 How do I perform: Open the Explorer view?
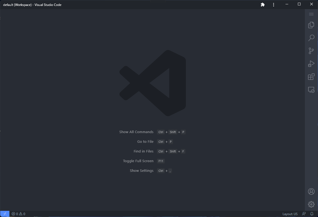(x=311, y=25)
